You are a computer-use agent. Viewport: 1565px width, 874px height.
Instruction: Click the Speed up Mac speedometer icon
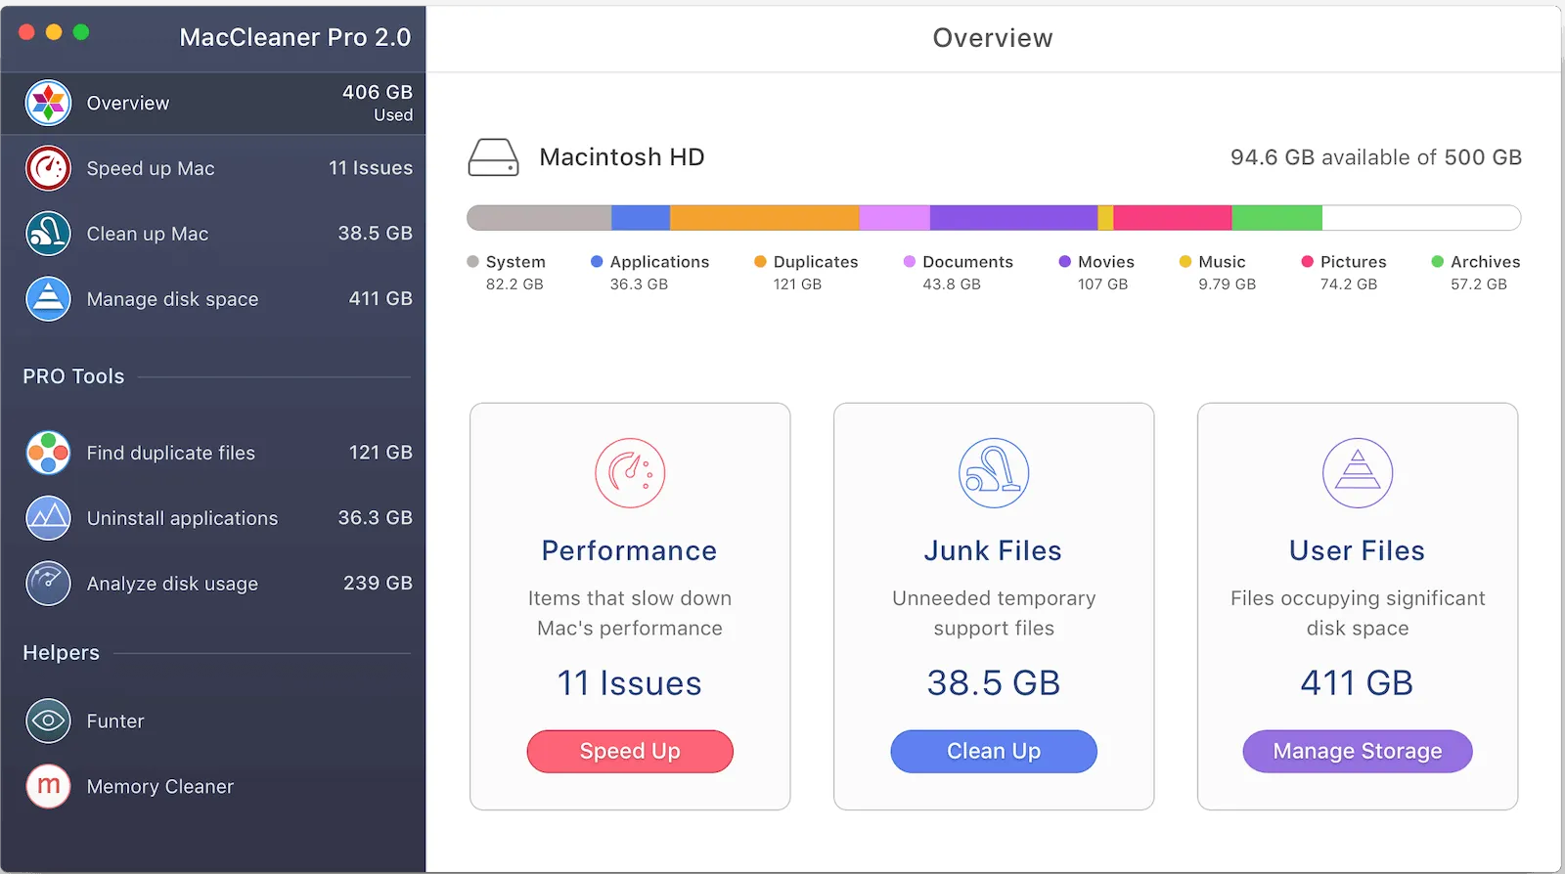48,168
